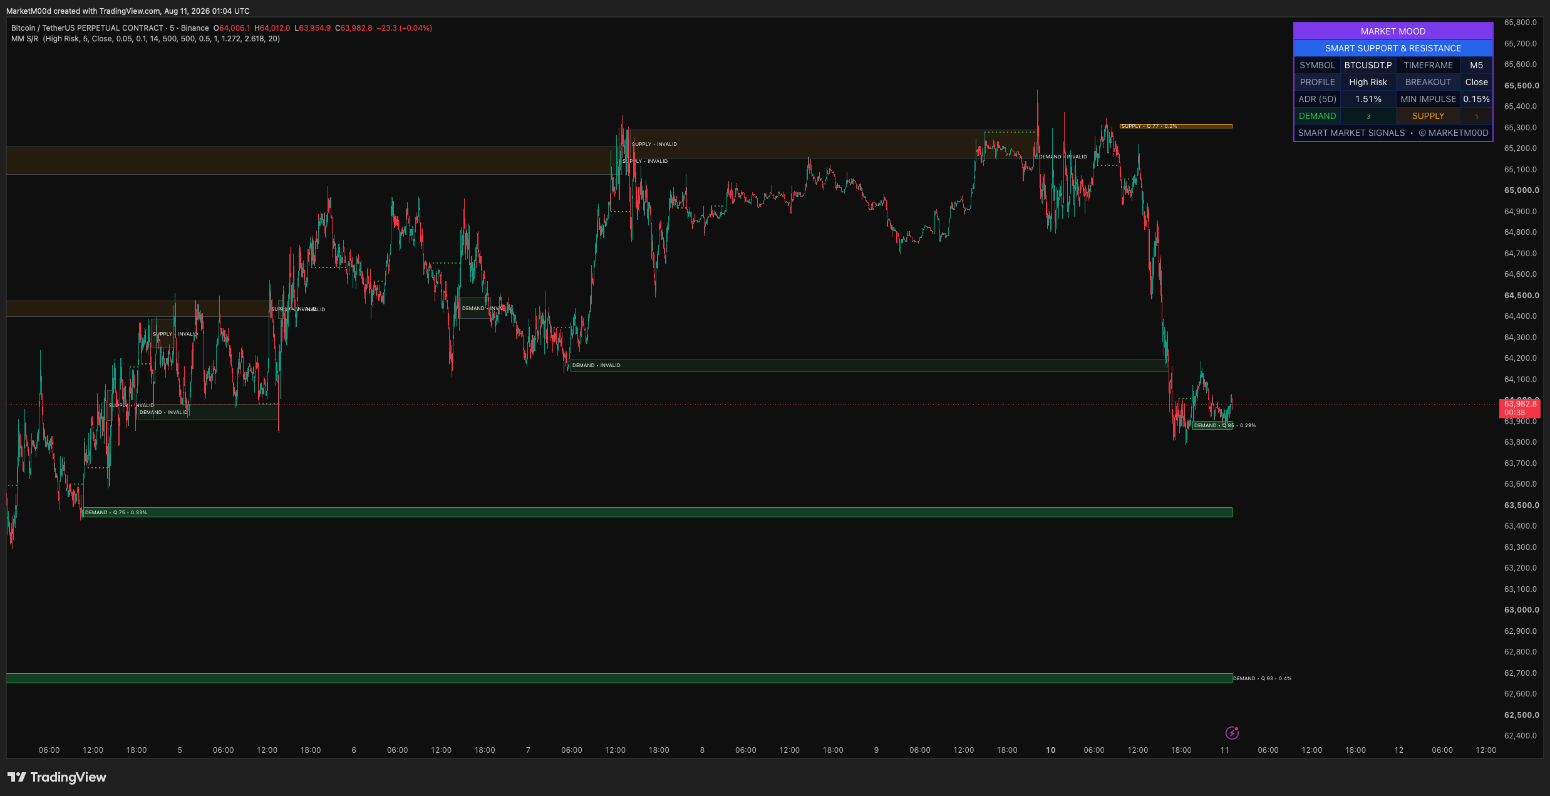Click the TIMEFRAME label cell in the table
The image size is (1550, 796).
pyautogui.click(x=1429, y=65)
